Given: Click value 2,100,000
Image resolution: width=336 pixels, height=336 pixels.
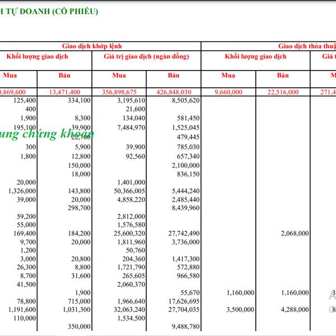Looking at the screenshot, I should pyautogui.click(x=186, y=165).
